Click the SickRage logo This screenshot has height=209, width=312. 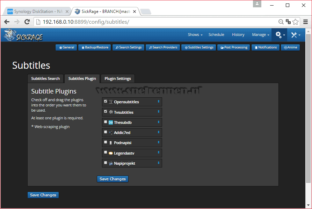[x=23, y=35]
